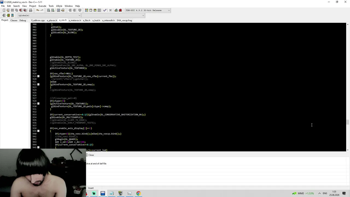Click the Run toolbar icon
Screen dimensions: 350x197
tap(91, 10)
